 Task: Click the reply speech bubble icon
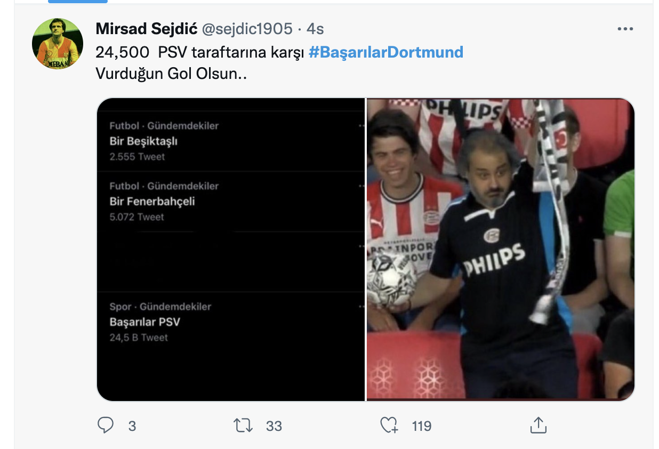click(106, 425)
